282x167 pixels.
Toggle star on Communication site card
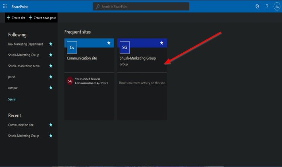[109, 43]
